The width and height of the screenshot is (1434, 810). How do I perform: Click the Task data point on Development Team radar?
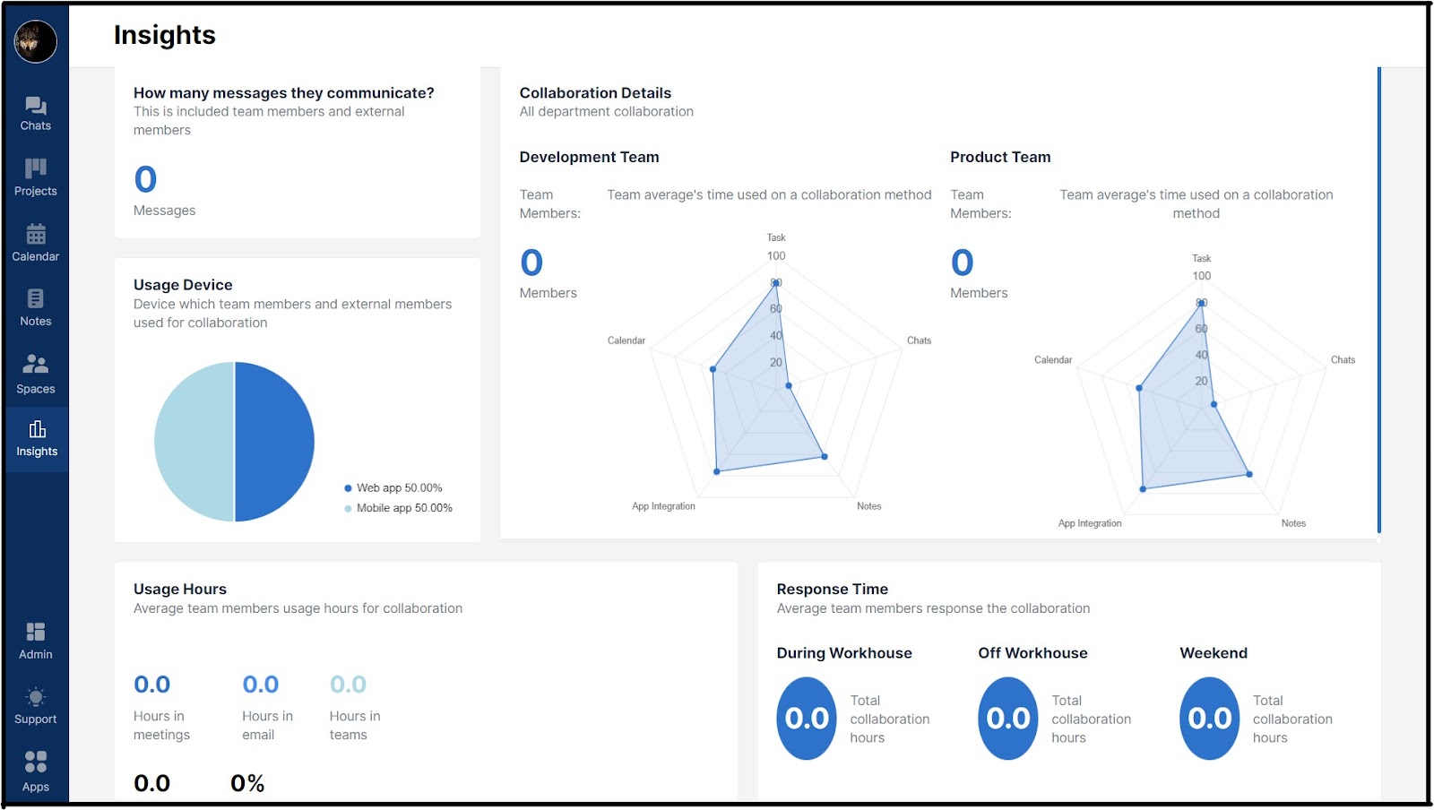pos(776,282)
